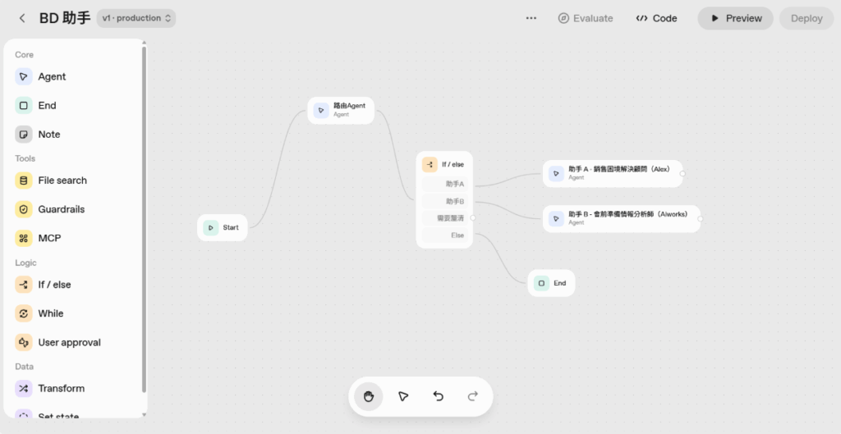Switch to the pointer selection tool

(x=403, y=396)
